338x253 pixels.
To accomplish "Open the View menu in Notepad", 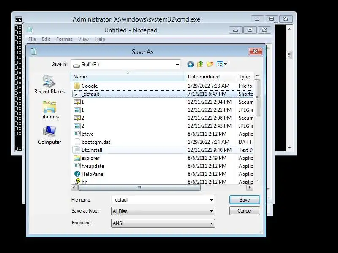I will point(83,39).
